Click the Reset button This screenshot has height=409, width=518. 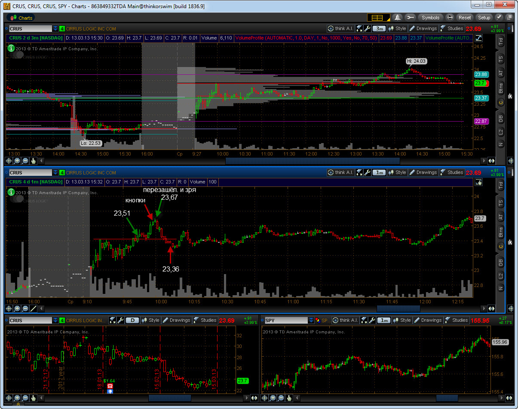coord(465,18)
